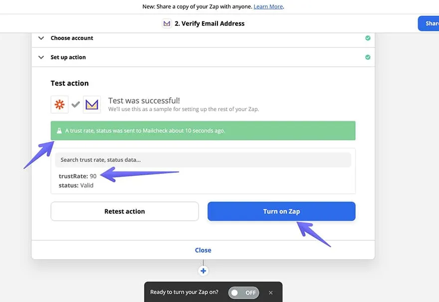Collapse the Set up action chevron
Screen dimensions: 439x302
coord(41,57)
